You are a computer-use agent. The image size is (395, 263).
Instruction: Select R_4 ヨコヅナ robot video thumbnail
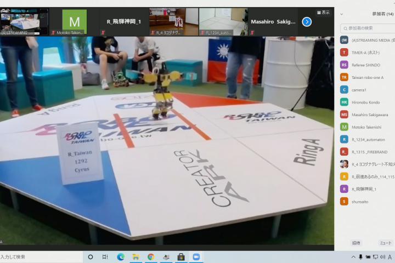[173, 22]
